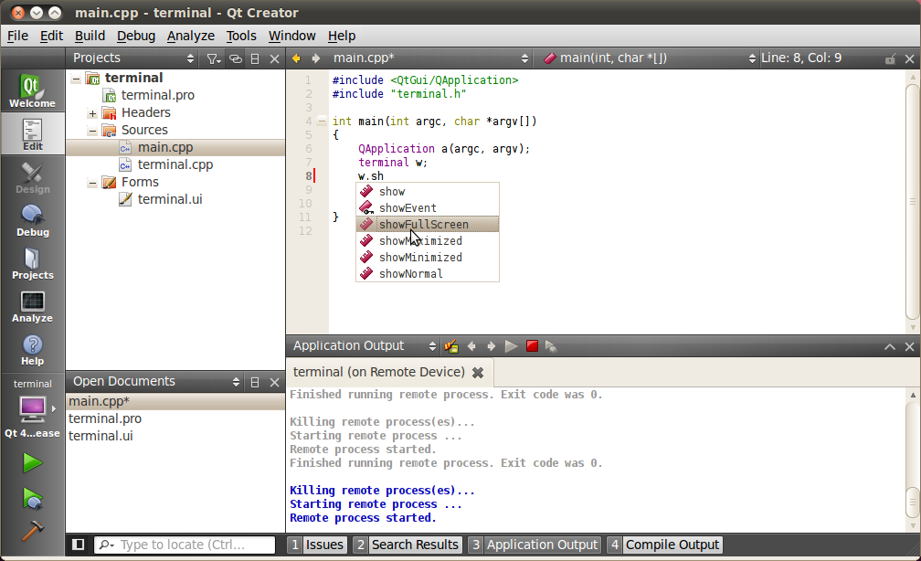Screen dimensions: 921x561
Task: Select terminal.cpp in the project tree
Action: (x=175, y=165)
